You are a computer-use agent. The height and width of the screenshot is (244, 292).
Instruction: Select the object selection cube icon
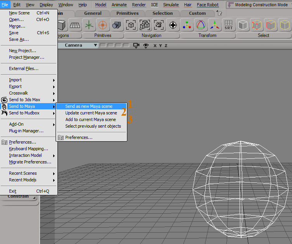point(243,25)
